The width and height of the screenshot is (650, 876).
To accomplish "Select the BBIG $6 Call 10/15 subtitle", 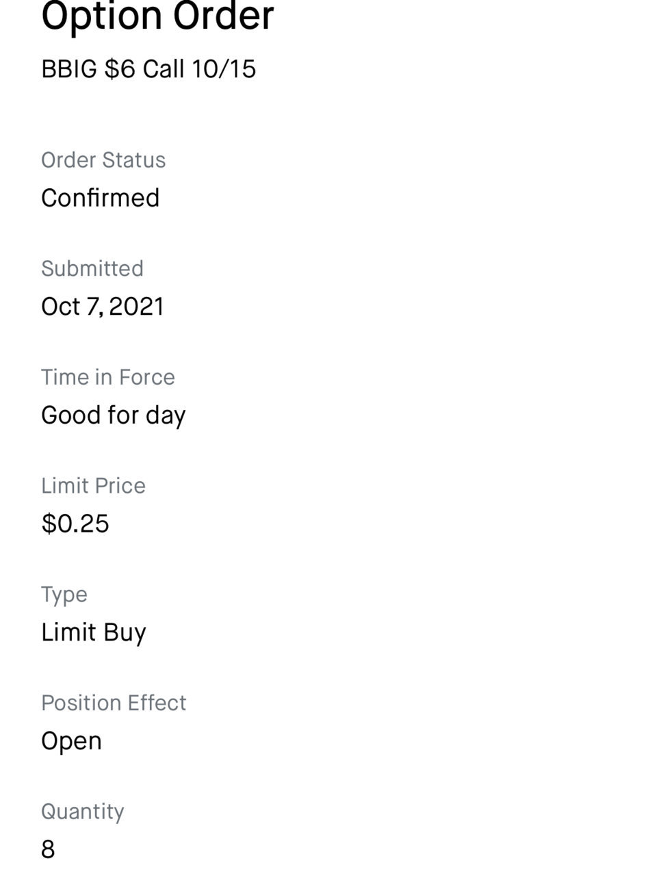I will [x=148, y=69].
